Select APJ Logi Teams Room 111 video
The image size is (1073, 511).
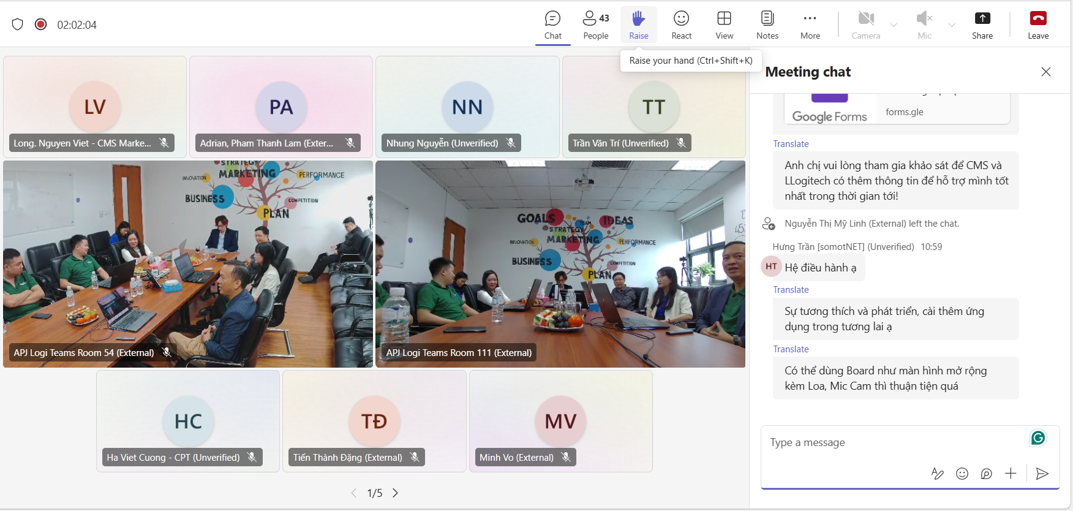tap(560, 263)
